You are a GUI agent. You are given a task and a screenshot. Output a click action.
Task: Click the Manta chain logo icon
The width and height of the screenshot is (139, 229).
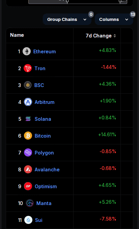click(30, 203)
